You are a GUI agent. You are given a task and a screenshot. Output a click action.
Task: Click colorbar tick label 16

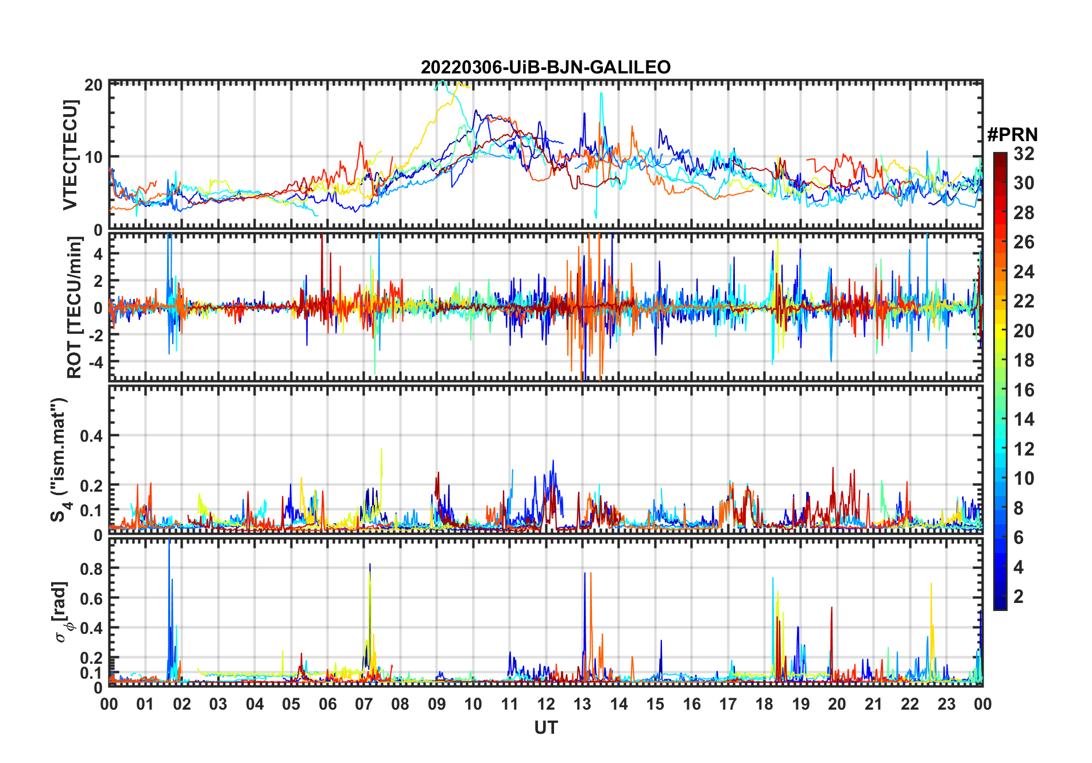1024,390
